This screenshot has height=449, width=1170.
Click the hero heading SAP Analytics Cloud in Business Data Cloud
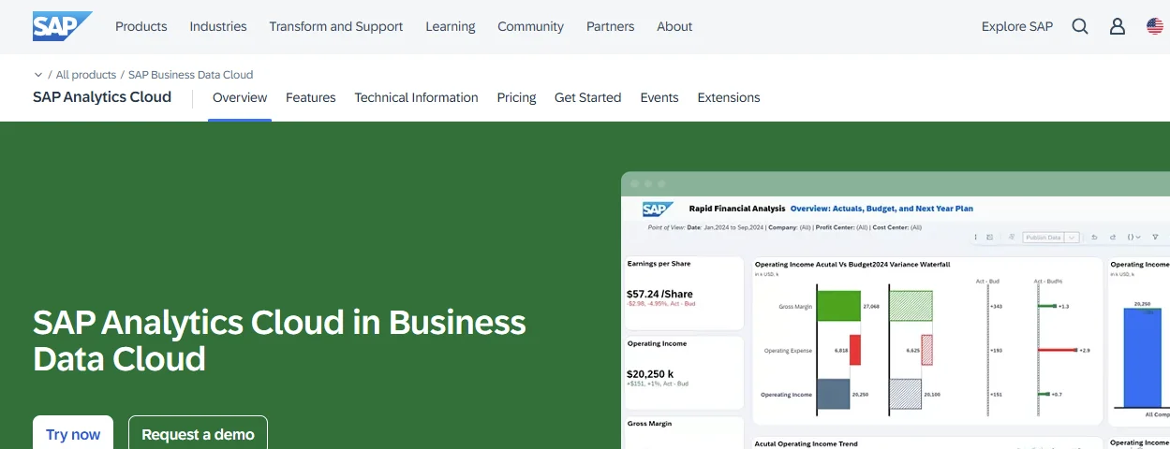pos(279,340)
